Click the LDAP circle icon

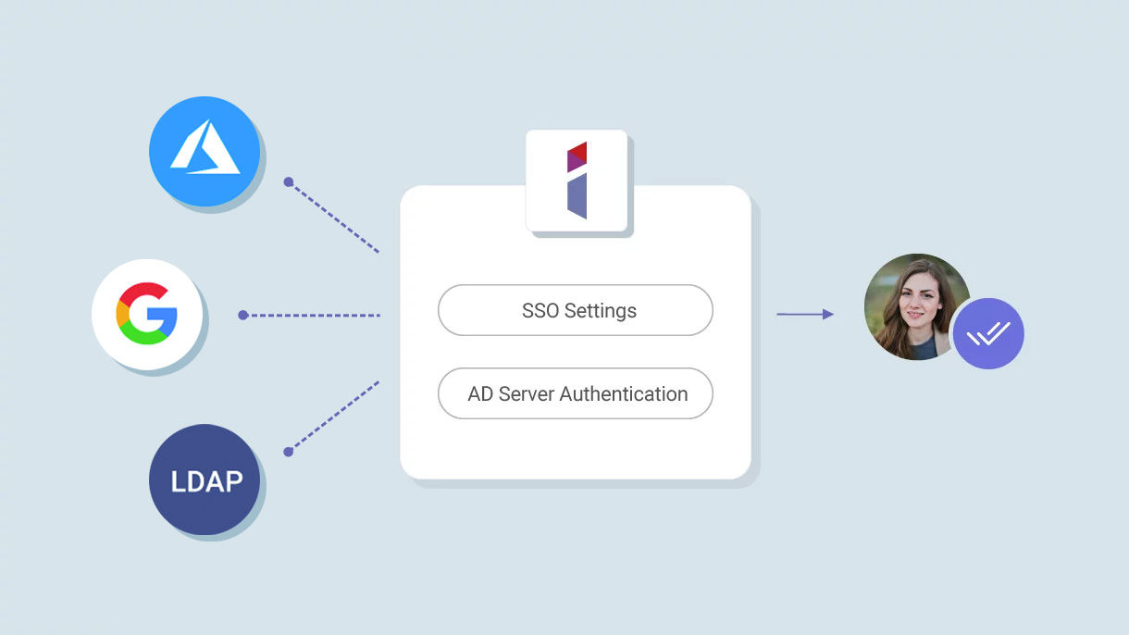click(205, 479)
